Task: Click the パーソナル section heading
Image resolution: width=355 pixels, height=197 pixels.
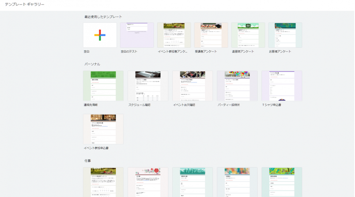Action: click(x=92, y=64)
